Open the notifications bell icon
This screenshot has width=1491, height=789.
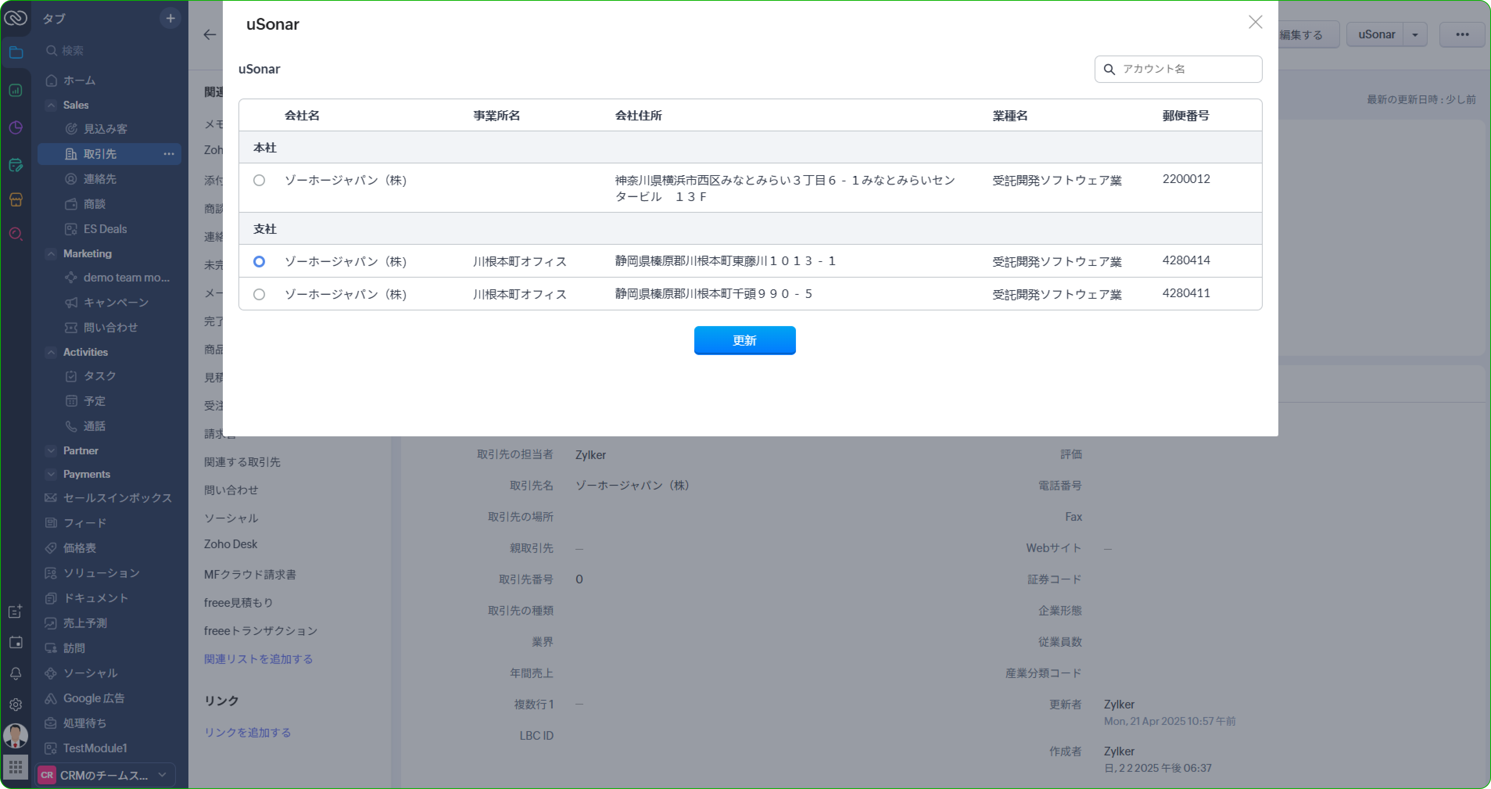[16, 673]
